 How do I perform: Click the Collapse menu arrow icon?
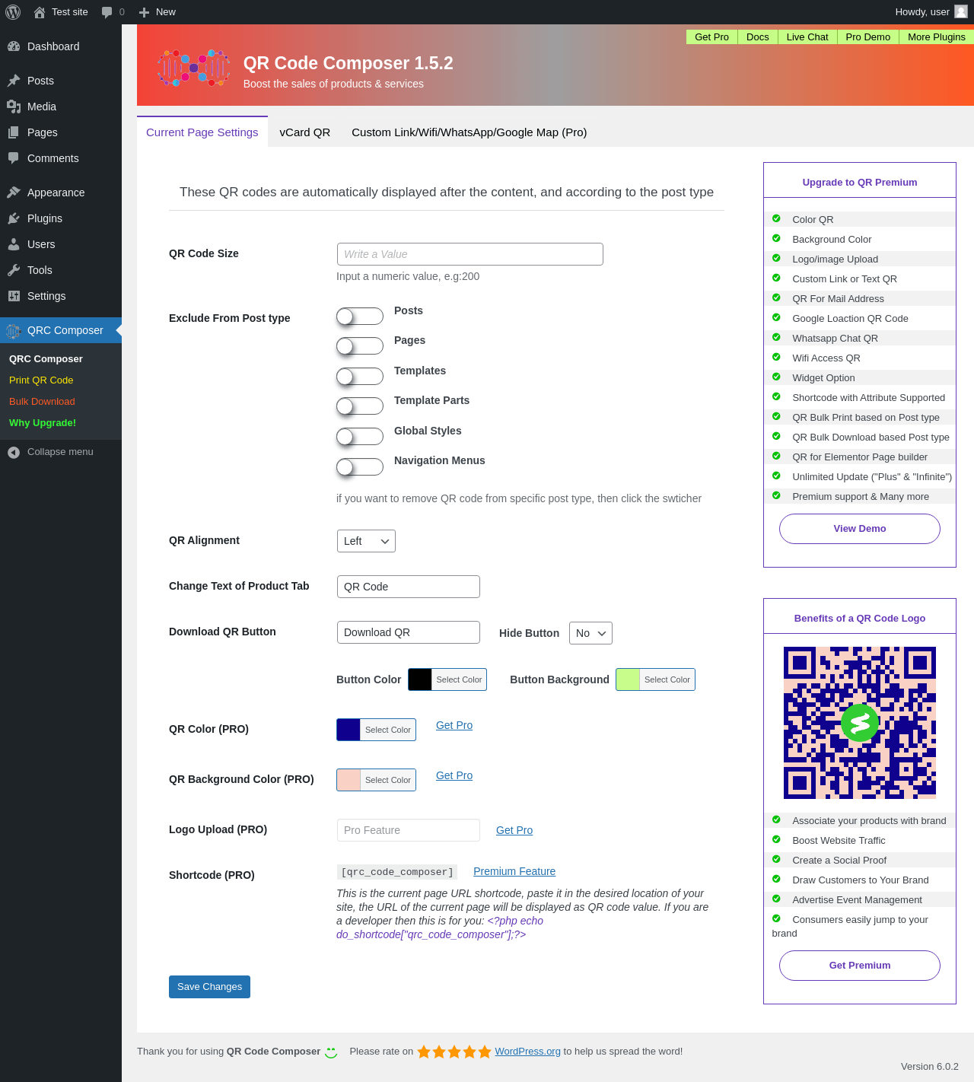pyautogui.click(x=14, y=452)
